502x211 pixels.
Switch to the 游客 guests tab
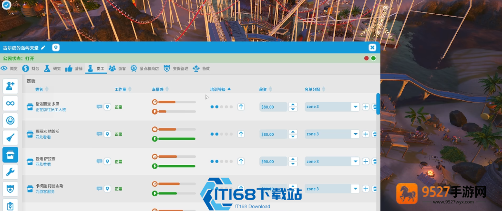pyautogui.click(x=117, y=68)
